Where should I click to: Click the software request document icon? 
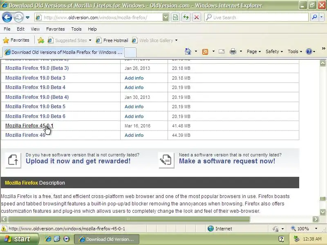166,160
